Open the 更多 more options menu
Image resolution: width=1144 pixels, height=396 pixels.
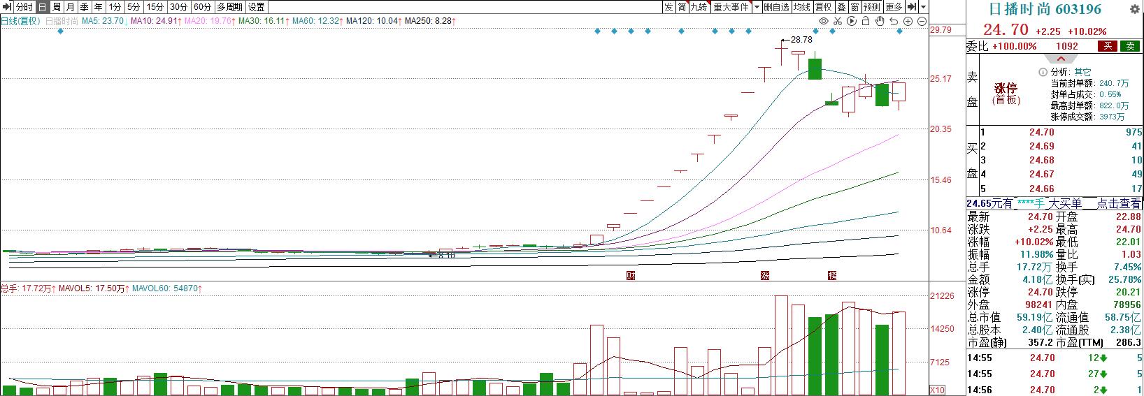coord(894,7)
